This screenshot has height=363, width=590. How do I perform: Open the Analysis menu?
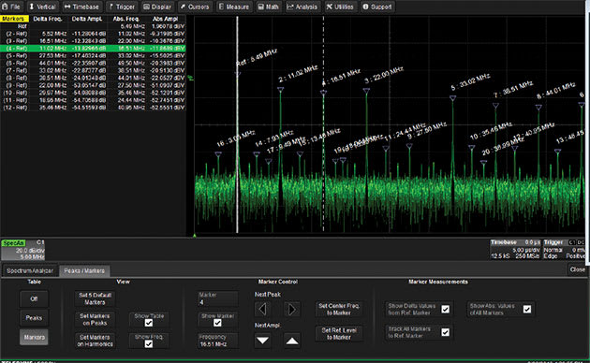click(302, 7)
